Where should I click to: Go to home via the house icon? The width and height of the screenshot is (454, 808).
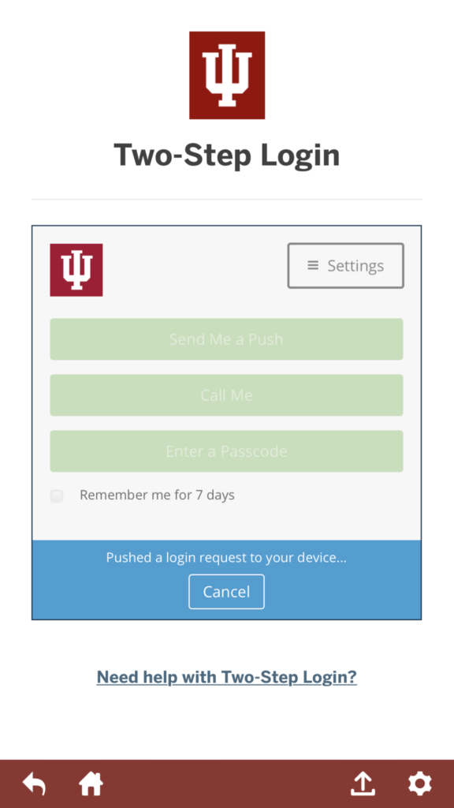pos(91,784)
